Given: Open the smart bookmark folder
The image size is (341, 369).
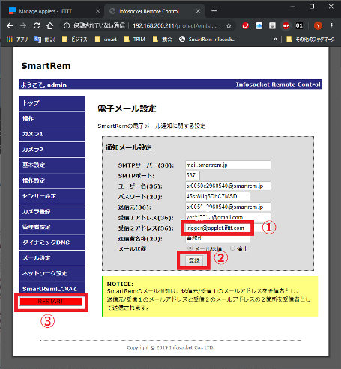Looking at the screenshot, I should 106,39.
